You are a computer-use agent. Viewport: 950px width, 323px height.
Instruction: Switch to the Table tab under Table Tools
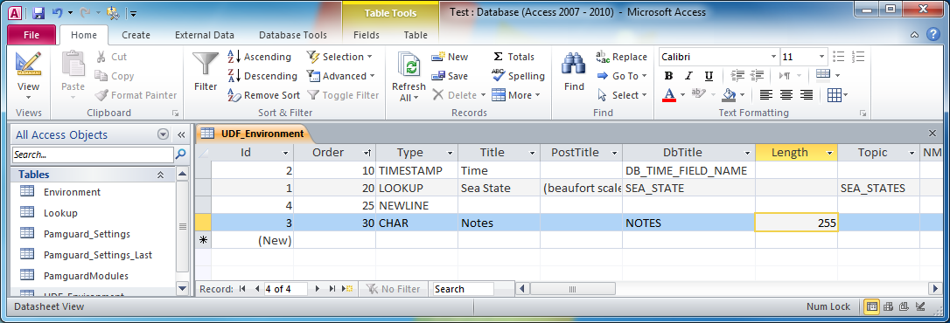(416, 35)
